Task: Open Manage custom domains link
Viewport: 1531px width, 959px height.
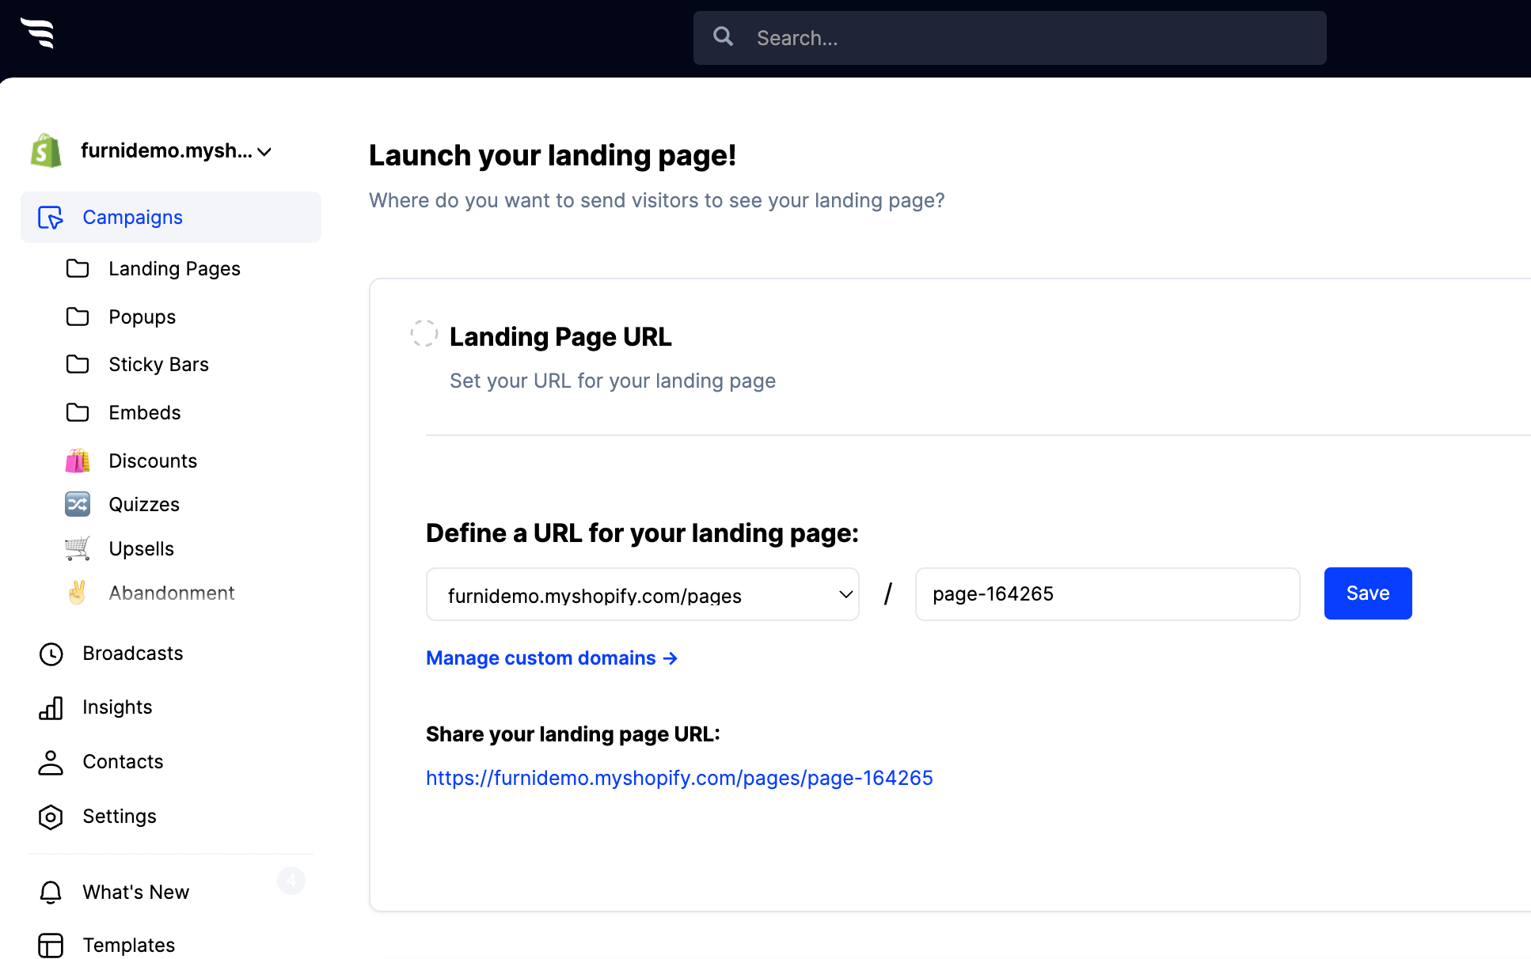Action: 552,658
